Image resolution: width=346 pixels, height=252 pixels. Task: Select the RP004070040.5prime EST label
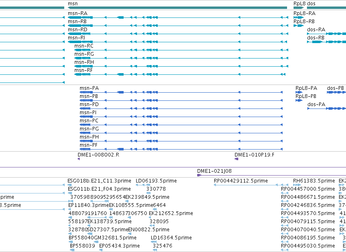[x=308, y=230]
